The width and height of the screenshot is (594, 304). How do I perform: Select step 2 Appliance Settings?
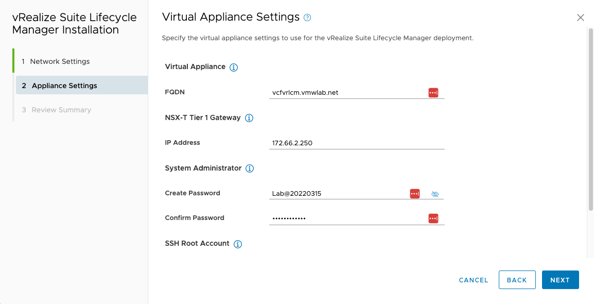[x=82, y=86]
